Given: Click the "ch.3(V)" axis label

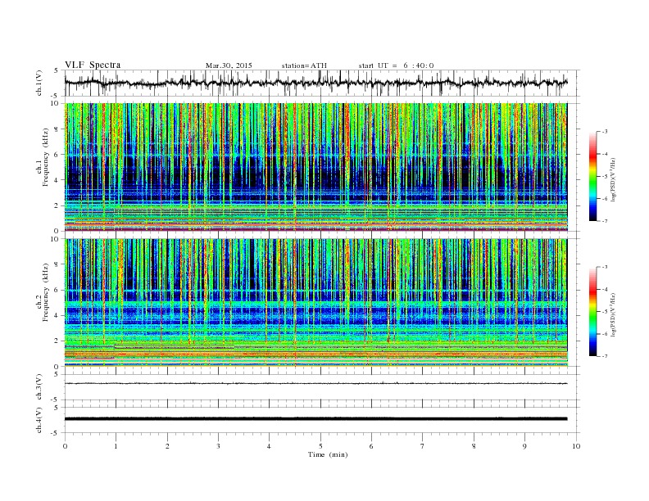Looking at the screenshot, I should [39, 387].
